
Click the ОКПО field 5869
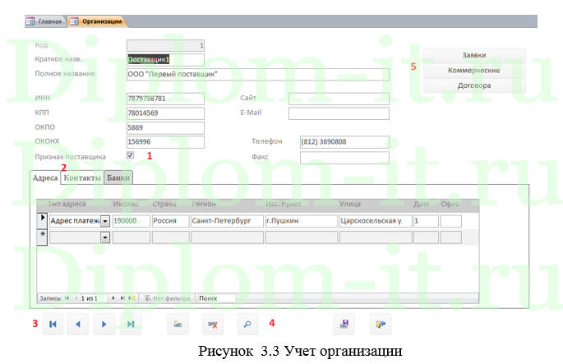tap(165, 127)
